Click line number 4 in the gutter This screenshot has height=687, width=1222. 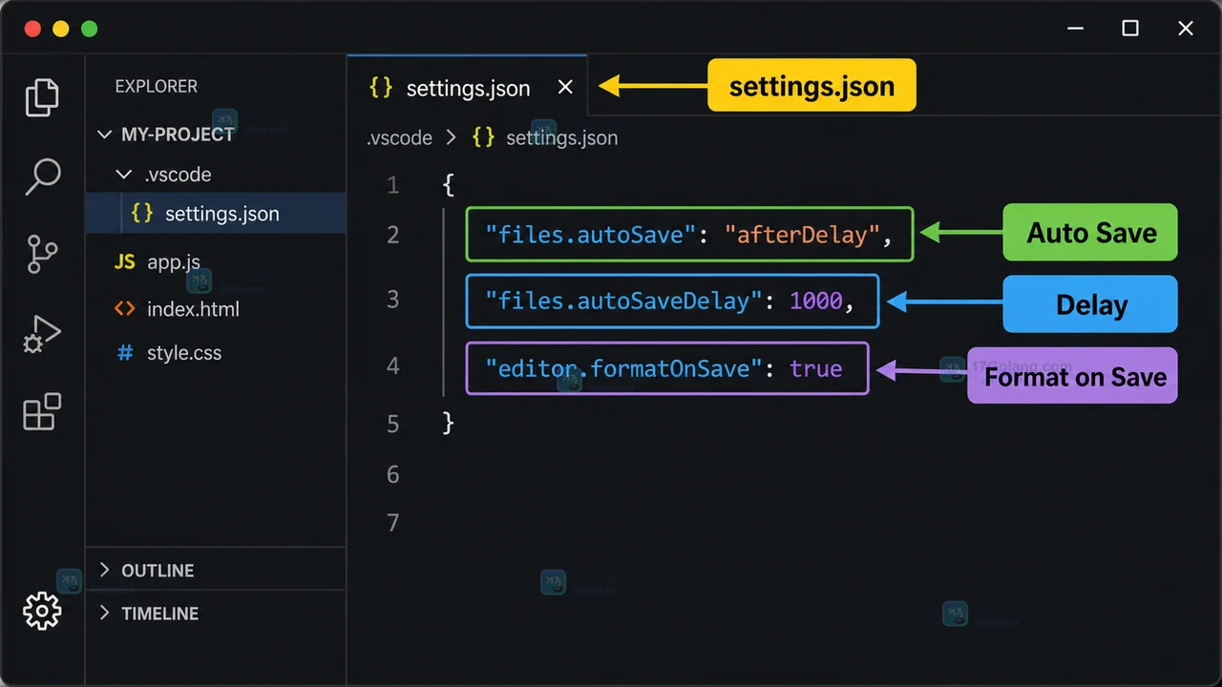click(392, 365)
